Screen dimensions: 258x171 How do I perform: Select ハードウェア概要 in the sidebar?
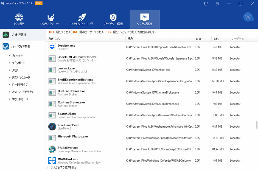[x=23, y=46]
